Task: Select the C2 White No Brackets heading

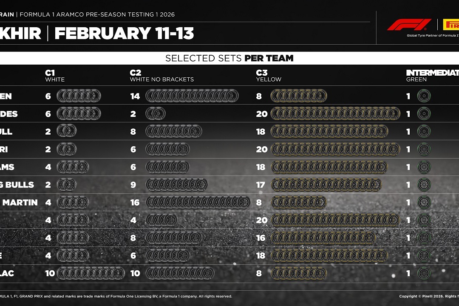Action: point(161,76)
